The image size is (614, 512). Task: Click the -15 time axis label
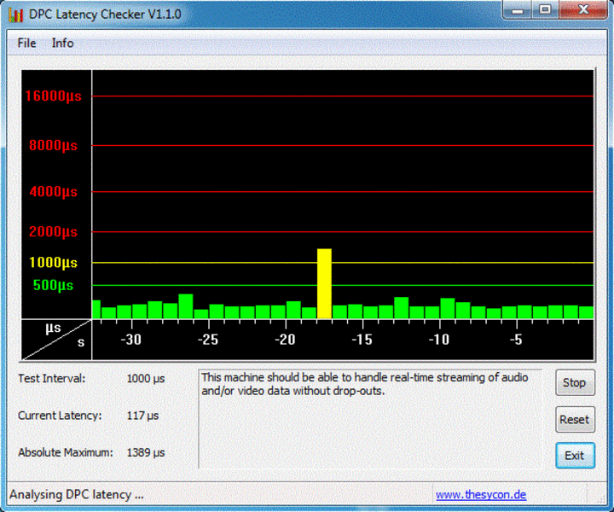[362, 340]
